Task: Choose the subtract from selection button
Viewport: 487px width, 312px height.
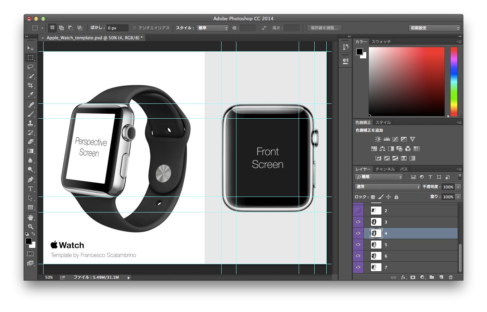Action: pos(71,28)
